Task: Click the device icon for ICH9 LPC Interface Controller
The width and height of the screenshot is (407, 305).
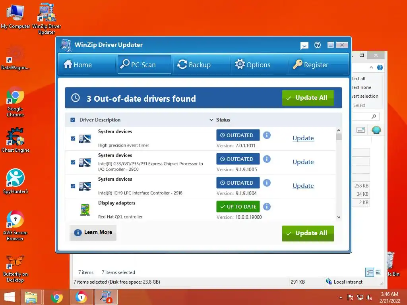Action: [85, 187]
